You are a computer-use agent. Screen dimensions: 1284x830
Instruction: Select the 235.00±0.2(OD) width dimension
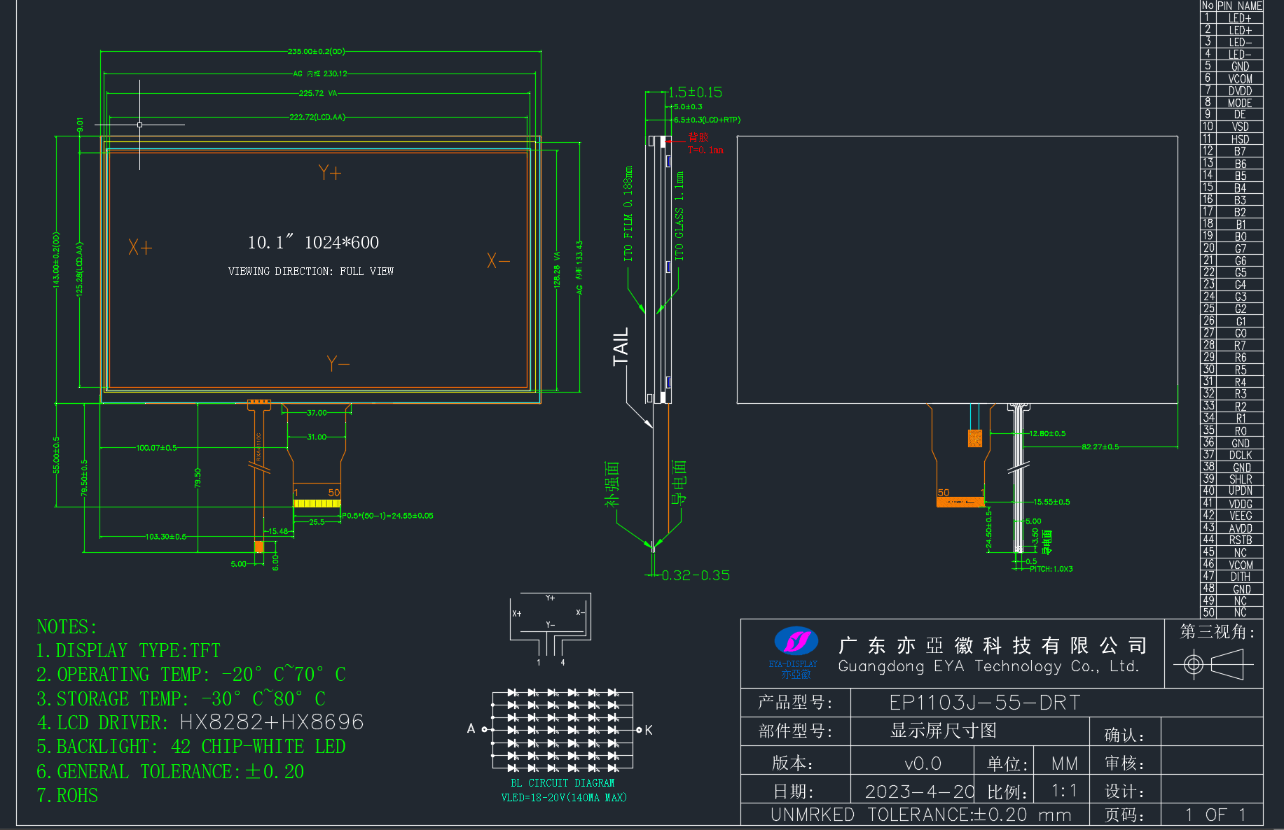point(316,51)
